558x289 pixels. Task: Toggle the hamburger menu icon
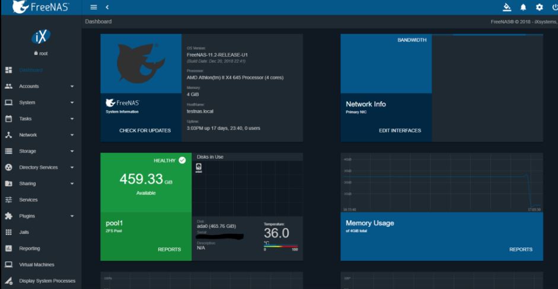tap(94, 7)
